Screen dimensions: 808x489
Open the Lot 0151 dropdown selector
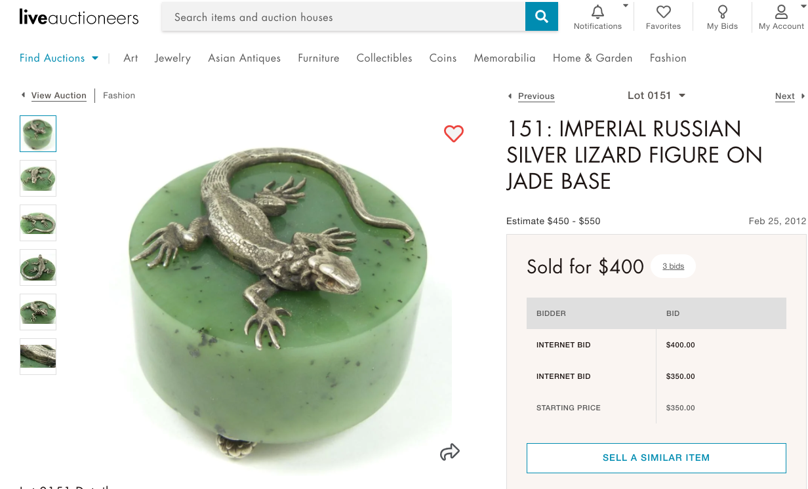[656, 96]
